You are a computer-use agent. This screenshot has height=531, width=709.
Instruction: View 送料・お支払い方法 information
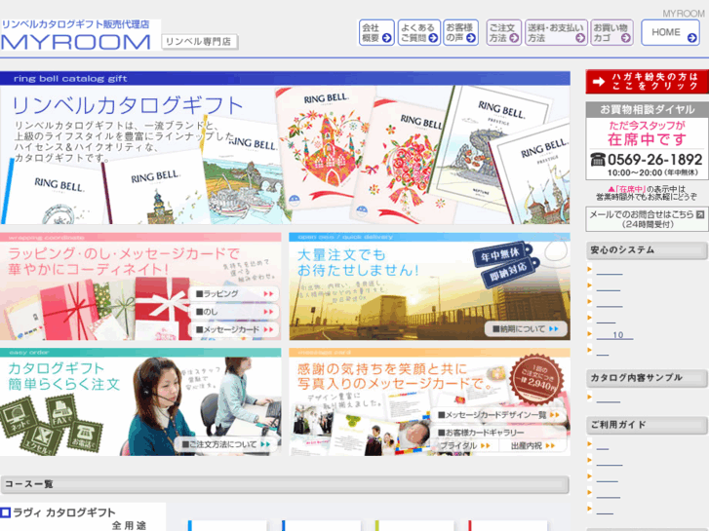click(556, 32)
